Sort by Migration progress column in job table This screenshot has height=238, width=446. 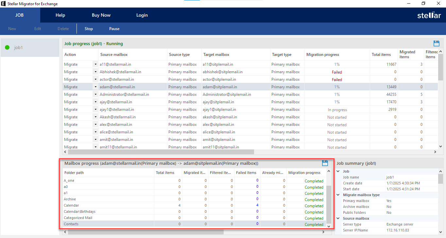click(337, 55)
